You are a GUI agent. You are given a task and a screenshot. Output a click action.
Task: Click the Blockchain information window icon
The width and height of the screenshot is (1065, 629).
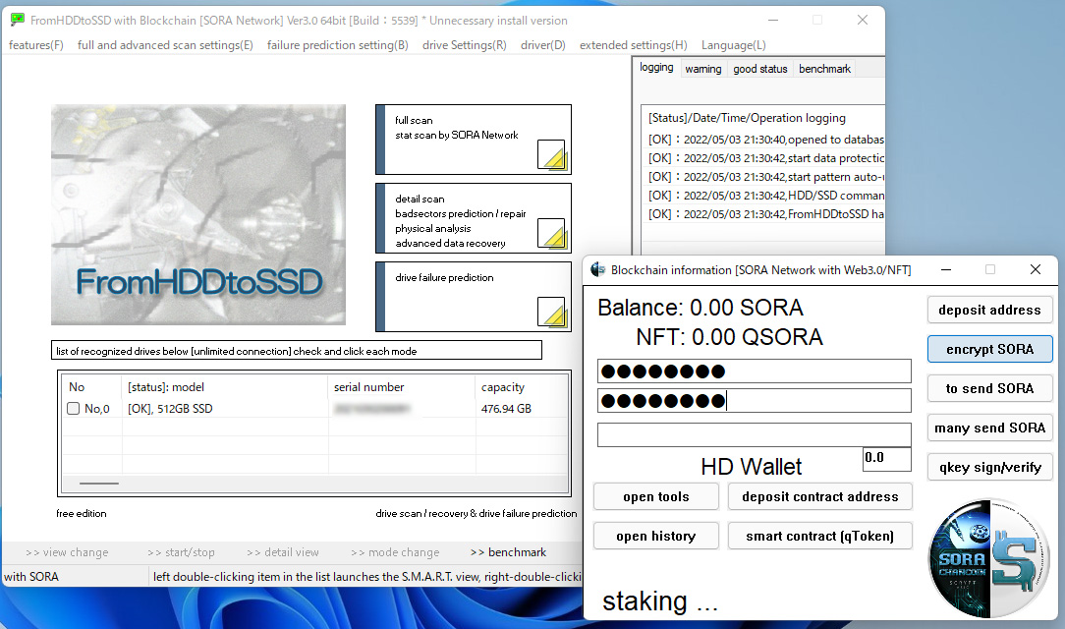pyautogui.click(x=597, y=269)
